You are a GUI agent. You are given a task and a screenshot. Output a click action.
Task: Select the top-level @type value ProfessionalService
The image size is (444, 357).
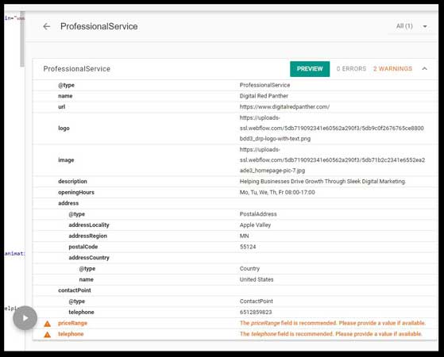pyautogui.click(x=264, y=85)
